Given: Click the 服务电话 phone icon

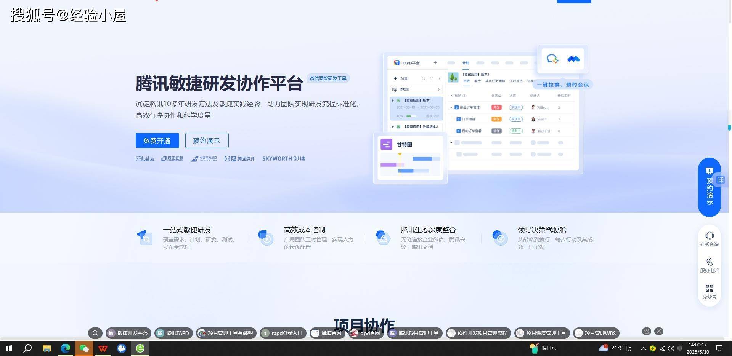Looking at the screenshot, I should [709, 262].
